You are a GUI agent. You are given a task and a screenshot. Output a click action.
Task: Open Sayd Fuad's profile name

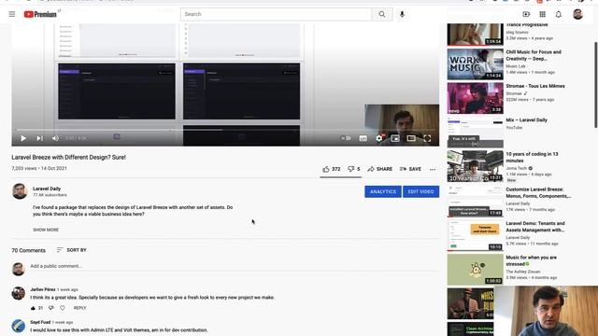[x=40, y=322]
